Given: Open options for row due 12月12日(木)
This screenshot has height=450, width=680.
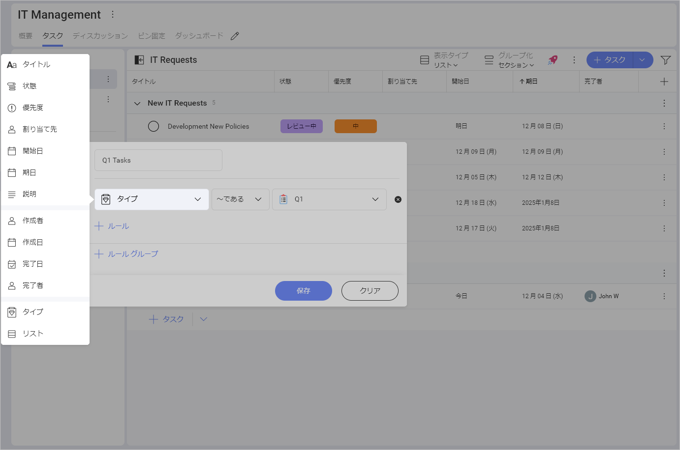Looking at the screenshot, I should 664,177.
